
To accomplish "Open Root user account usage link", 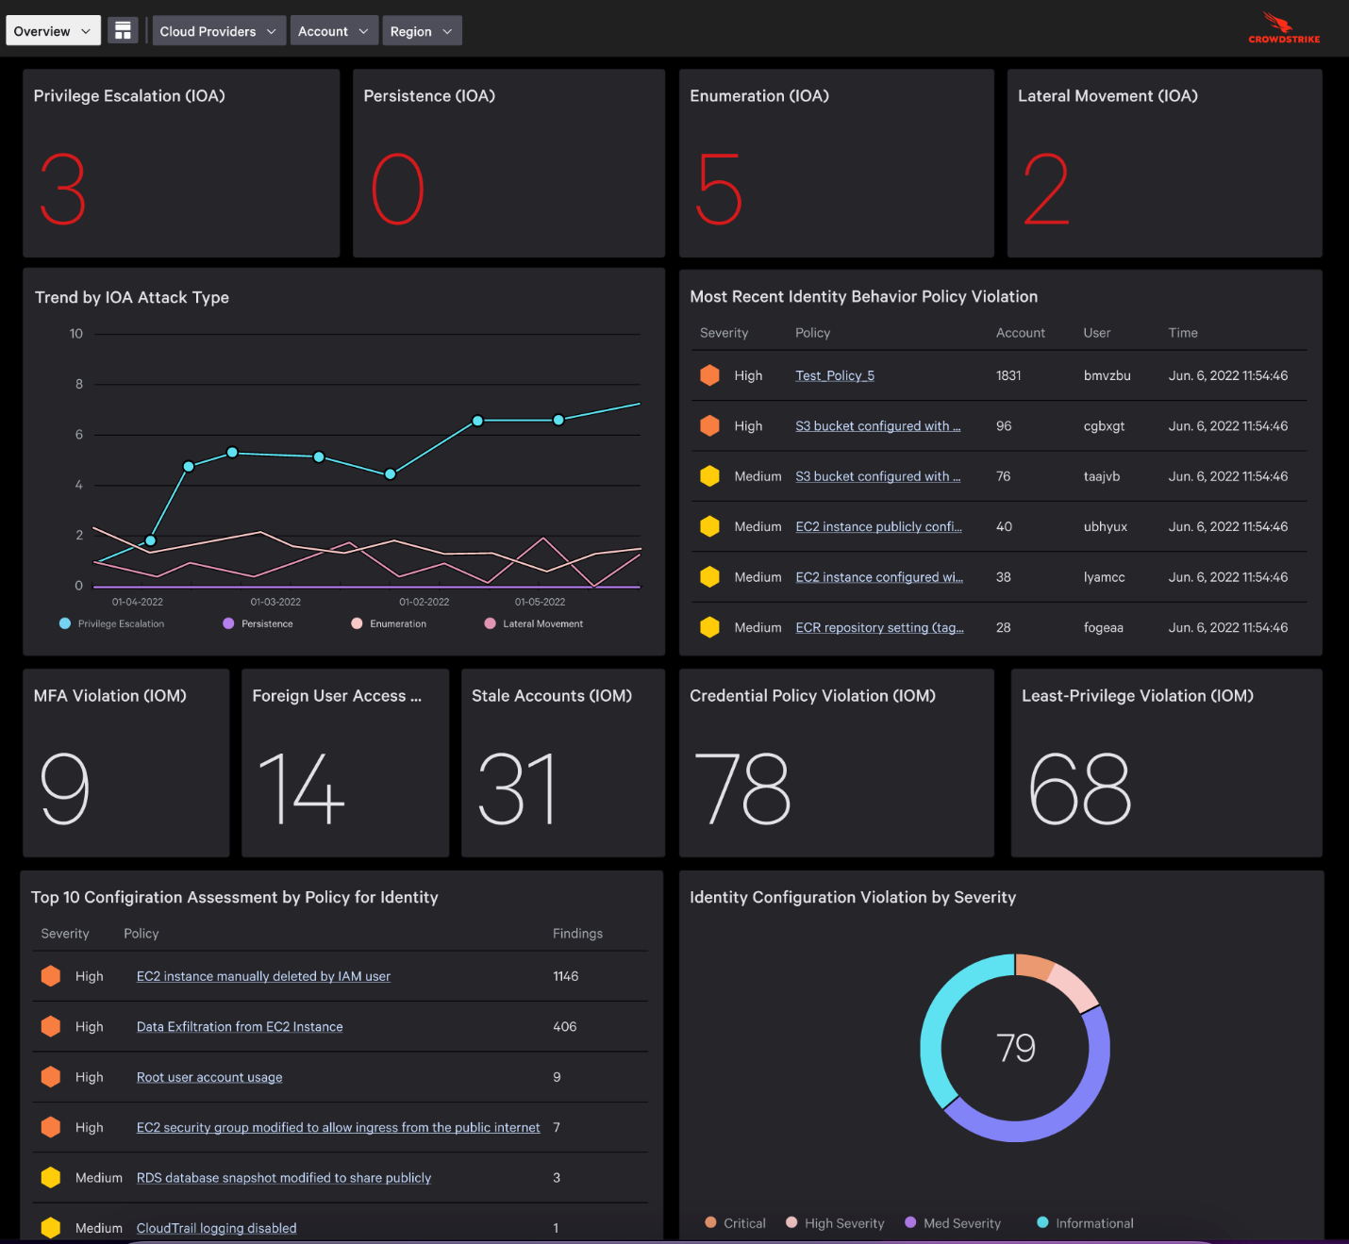I will 209,1077.
